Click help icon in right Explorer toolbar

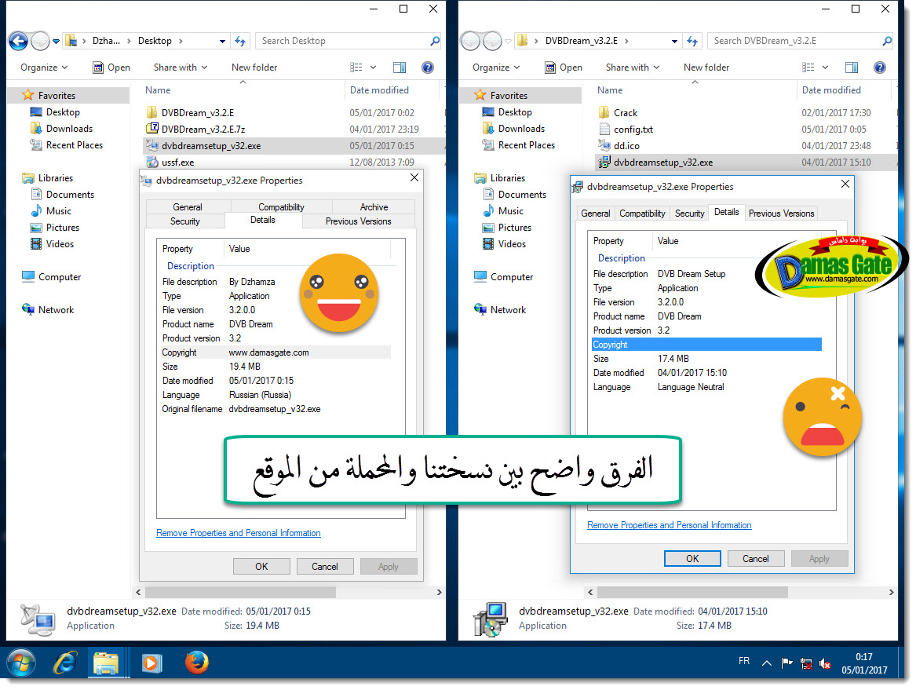click(880, 68)
